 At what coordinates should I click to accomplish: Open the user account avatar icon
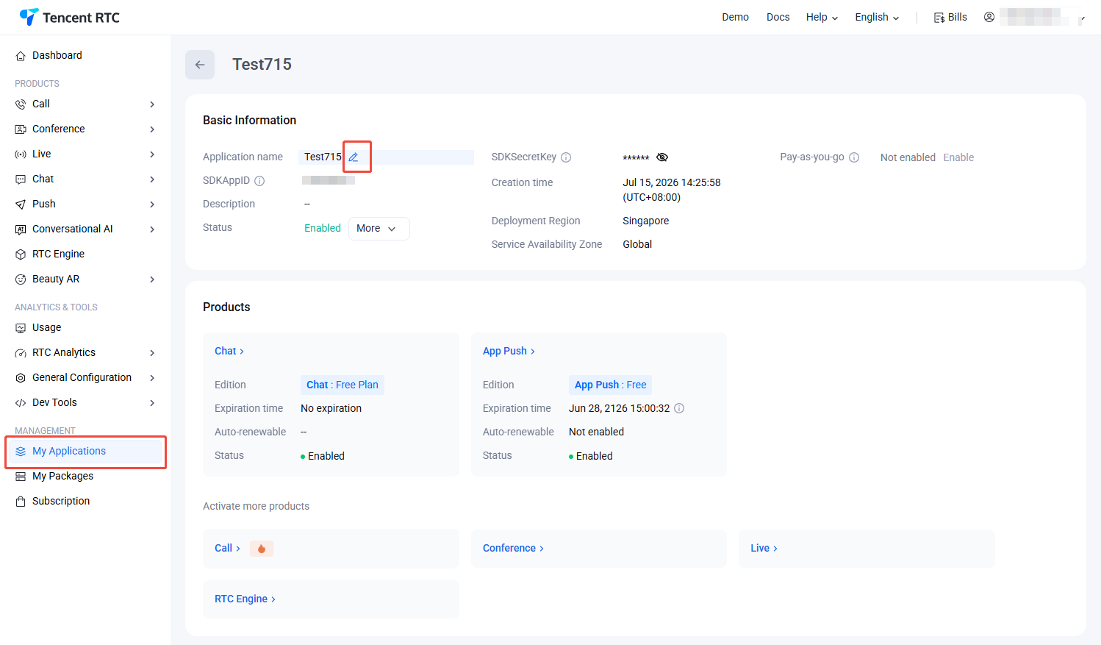(x=989, y=17)
